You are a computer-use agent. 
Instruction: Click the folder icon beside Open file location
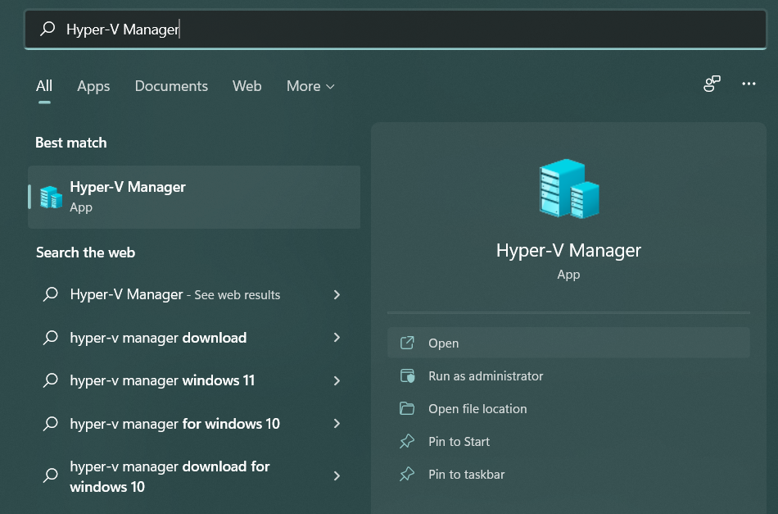(x=407, y=408)
